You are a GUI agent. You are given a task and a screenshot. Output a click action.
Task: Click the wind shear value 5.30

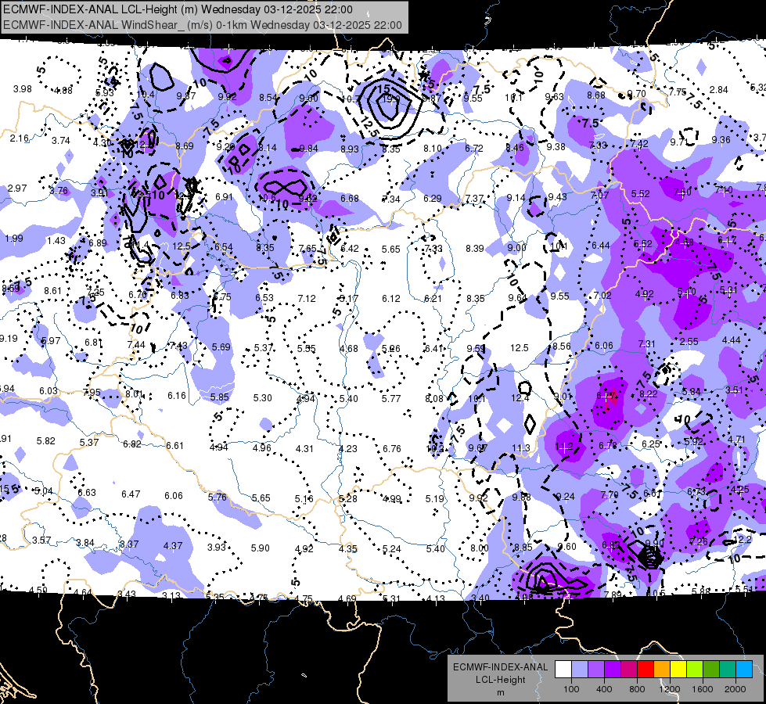tap(262, 398)
